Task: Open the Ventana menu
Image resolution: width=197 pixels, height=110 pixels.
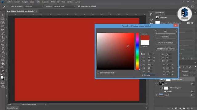Action: [70, 2]
